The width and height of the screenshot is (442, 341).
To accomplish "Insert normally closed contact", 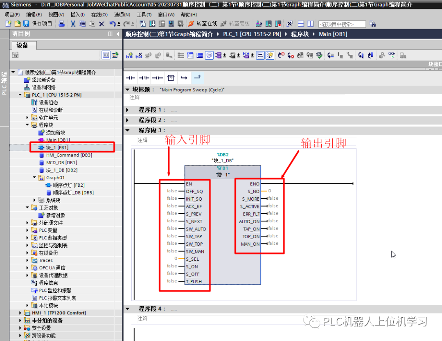I will [144, 78].
